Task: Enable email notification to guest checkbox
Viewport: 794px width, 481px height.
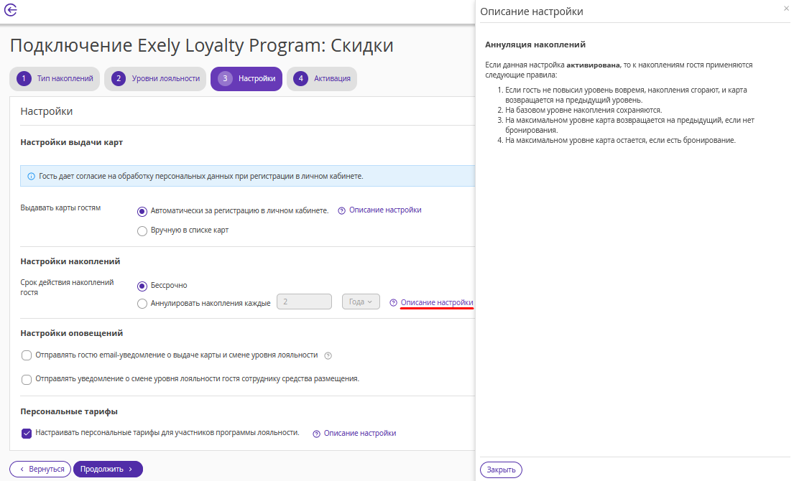Action: click(27, 355)
